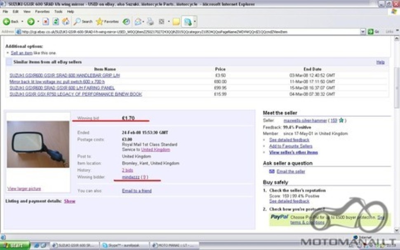This screenshot has width=400, height=250.
Task: Expand the Mail button dropdown arrow
Action: pyautogui.click(x=143, y=22)
